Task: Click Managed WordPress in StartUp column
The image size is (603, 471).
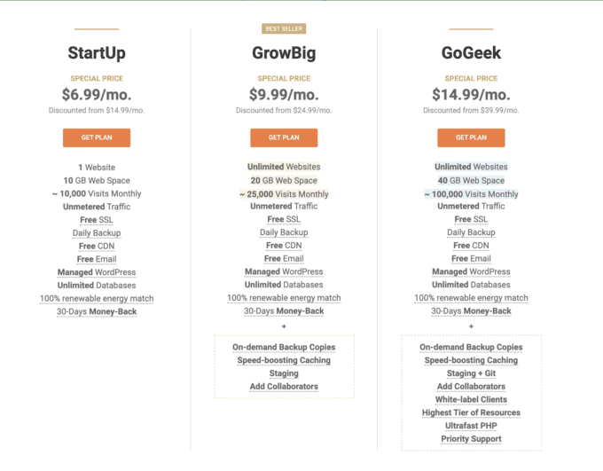Action: (97, 272)
